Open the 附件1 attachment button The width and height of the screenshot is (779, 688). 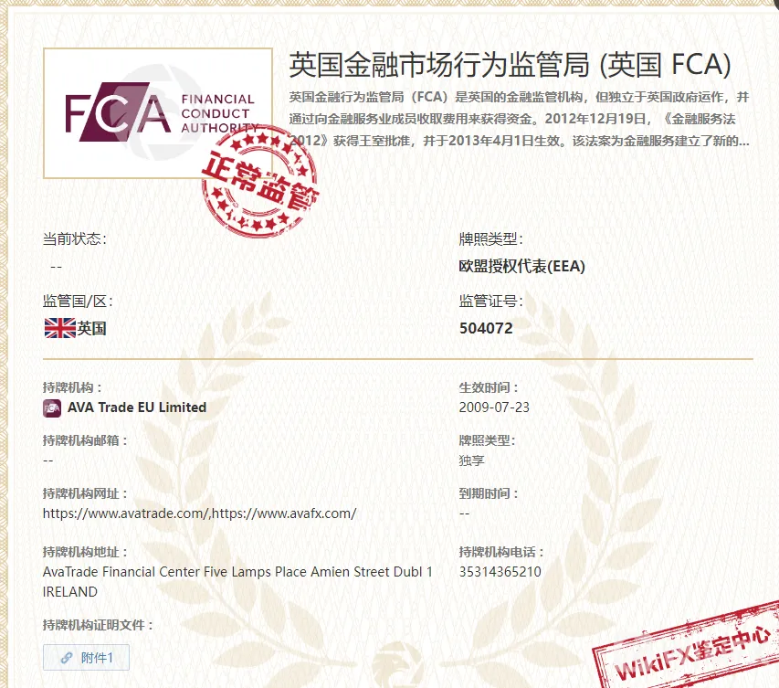coord(86,657)
